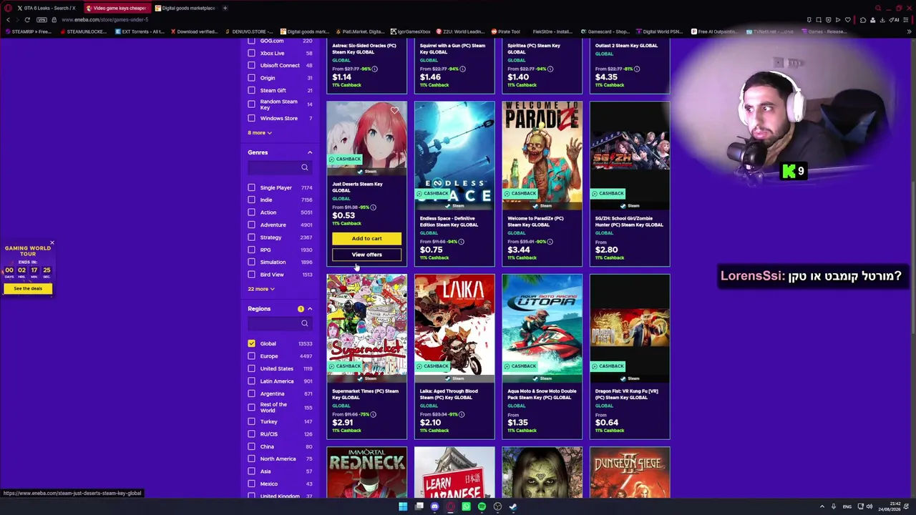Open Supermarket Times cover thumbnail
The image size is (916, 515).
[366, 329]
